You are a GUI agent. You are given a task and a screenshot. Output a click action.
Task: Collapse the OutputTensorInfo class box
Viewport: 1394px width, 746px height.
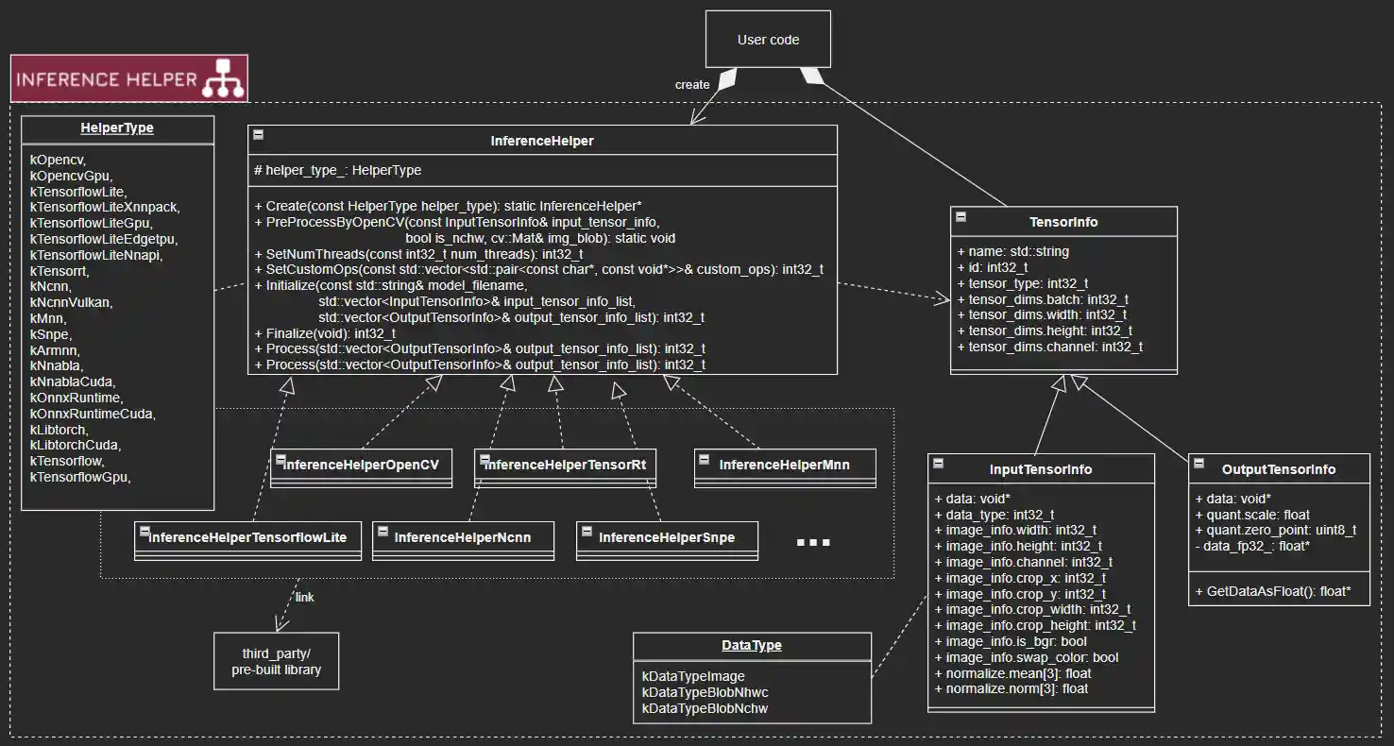coord(1198,462)
